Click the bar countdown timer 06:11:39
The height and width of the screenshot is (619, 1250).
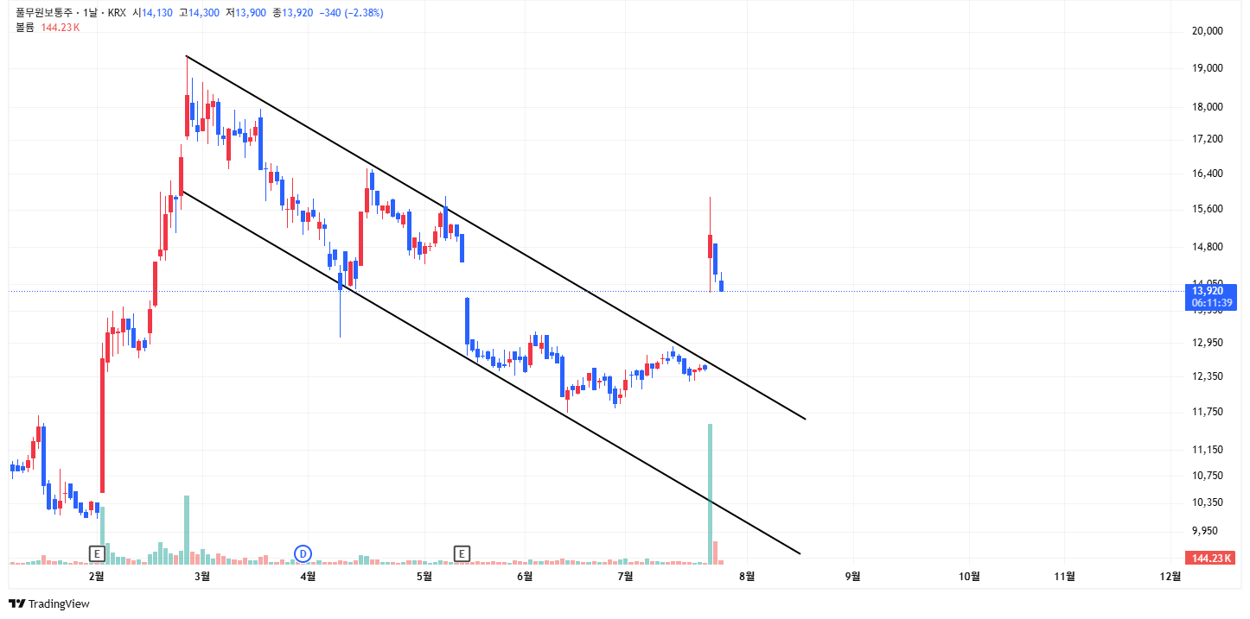click(x=1210, y=303)
